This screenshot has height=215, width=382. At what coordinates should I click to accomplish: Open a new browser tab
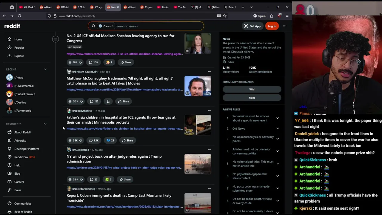click(x=243, y=7)
